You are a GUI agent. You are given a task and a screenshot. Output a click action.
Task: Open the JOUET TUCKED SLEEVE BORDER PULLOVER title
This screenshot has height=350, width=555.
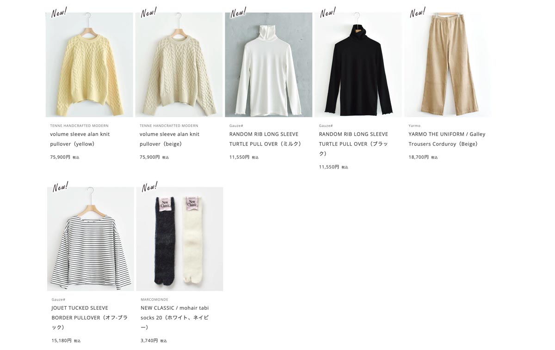coord(89,317)
